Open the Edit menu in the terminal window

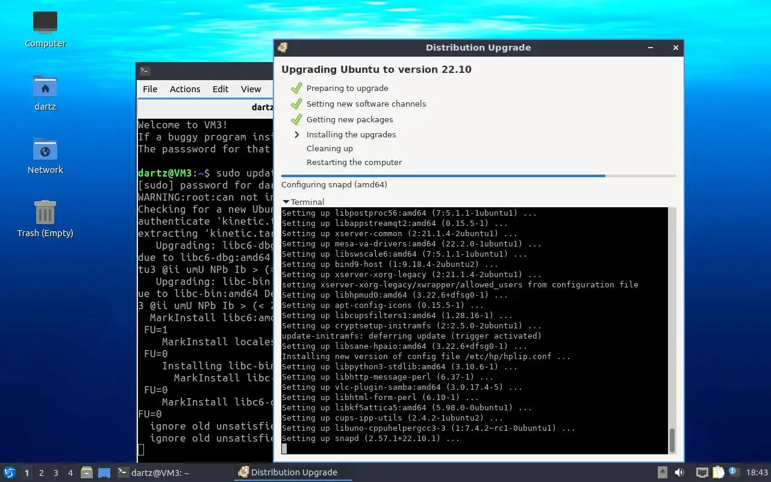220,89
